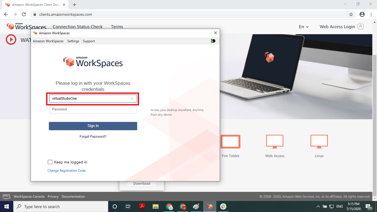The image size is (377, 212).
Task: Open the Privacy footer link
Action: 53,197
